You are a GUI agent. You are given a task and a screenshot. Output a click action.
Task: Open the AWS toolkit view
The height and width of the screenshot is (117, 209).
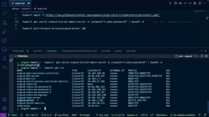(x=4, y=67)
